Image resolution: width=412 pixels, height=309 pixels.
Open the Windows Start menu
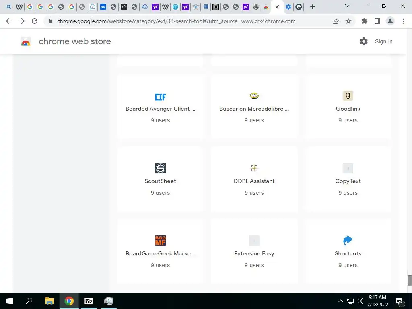10,301
